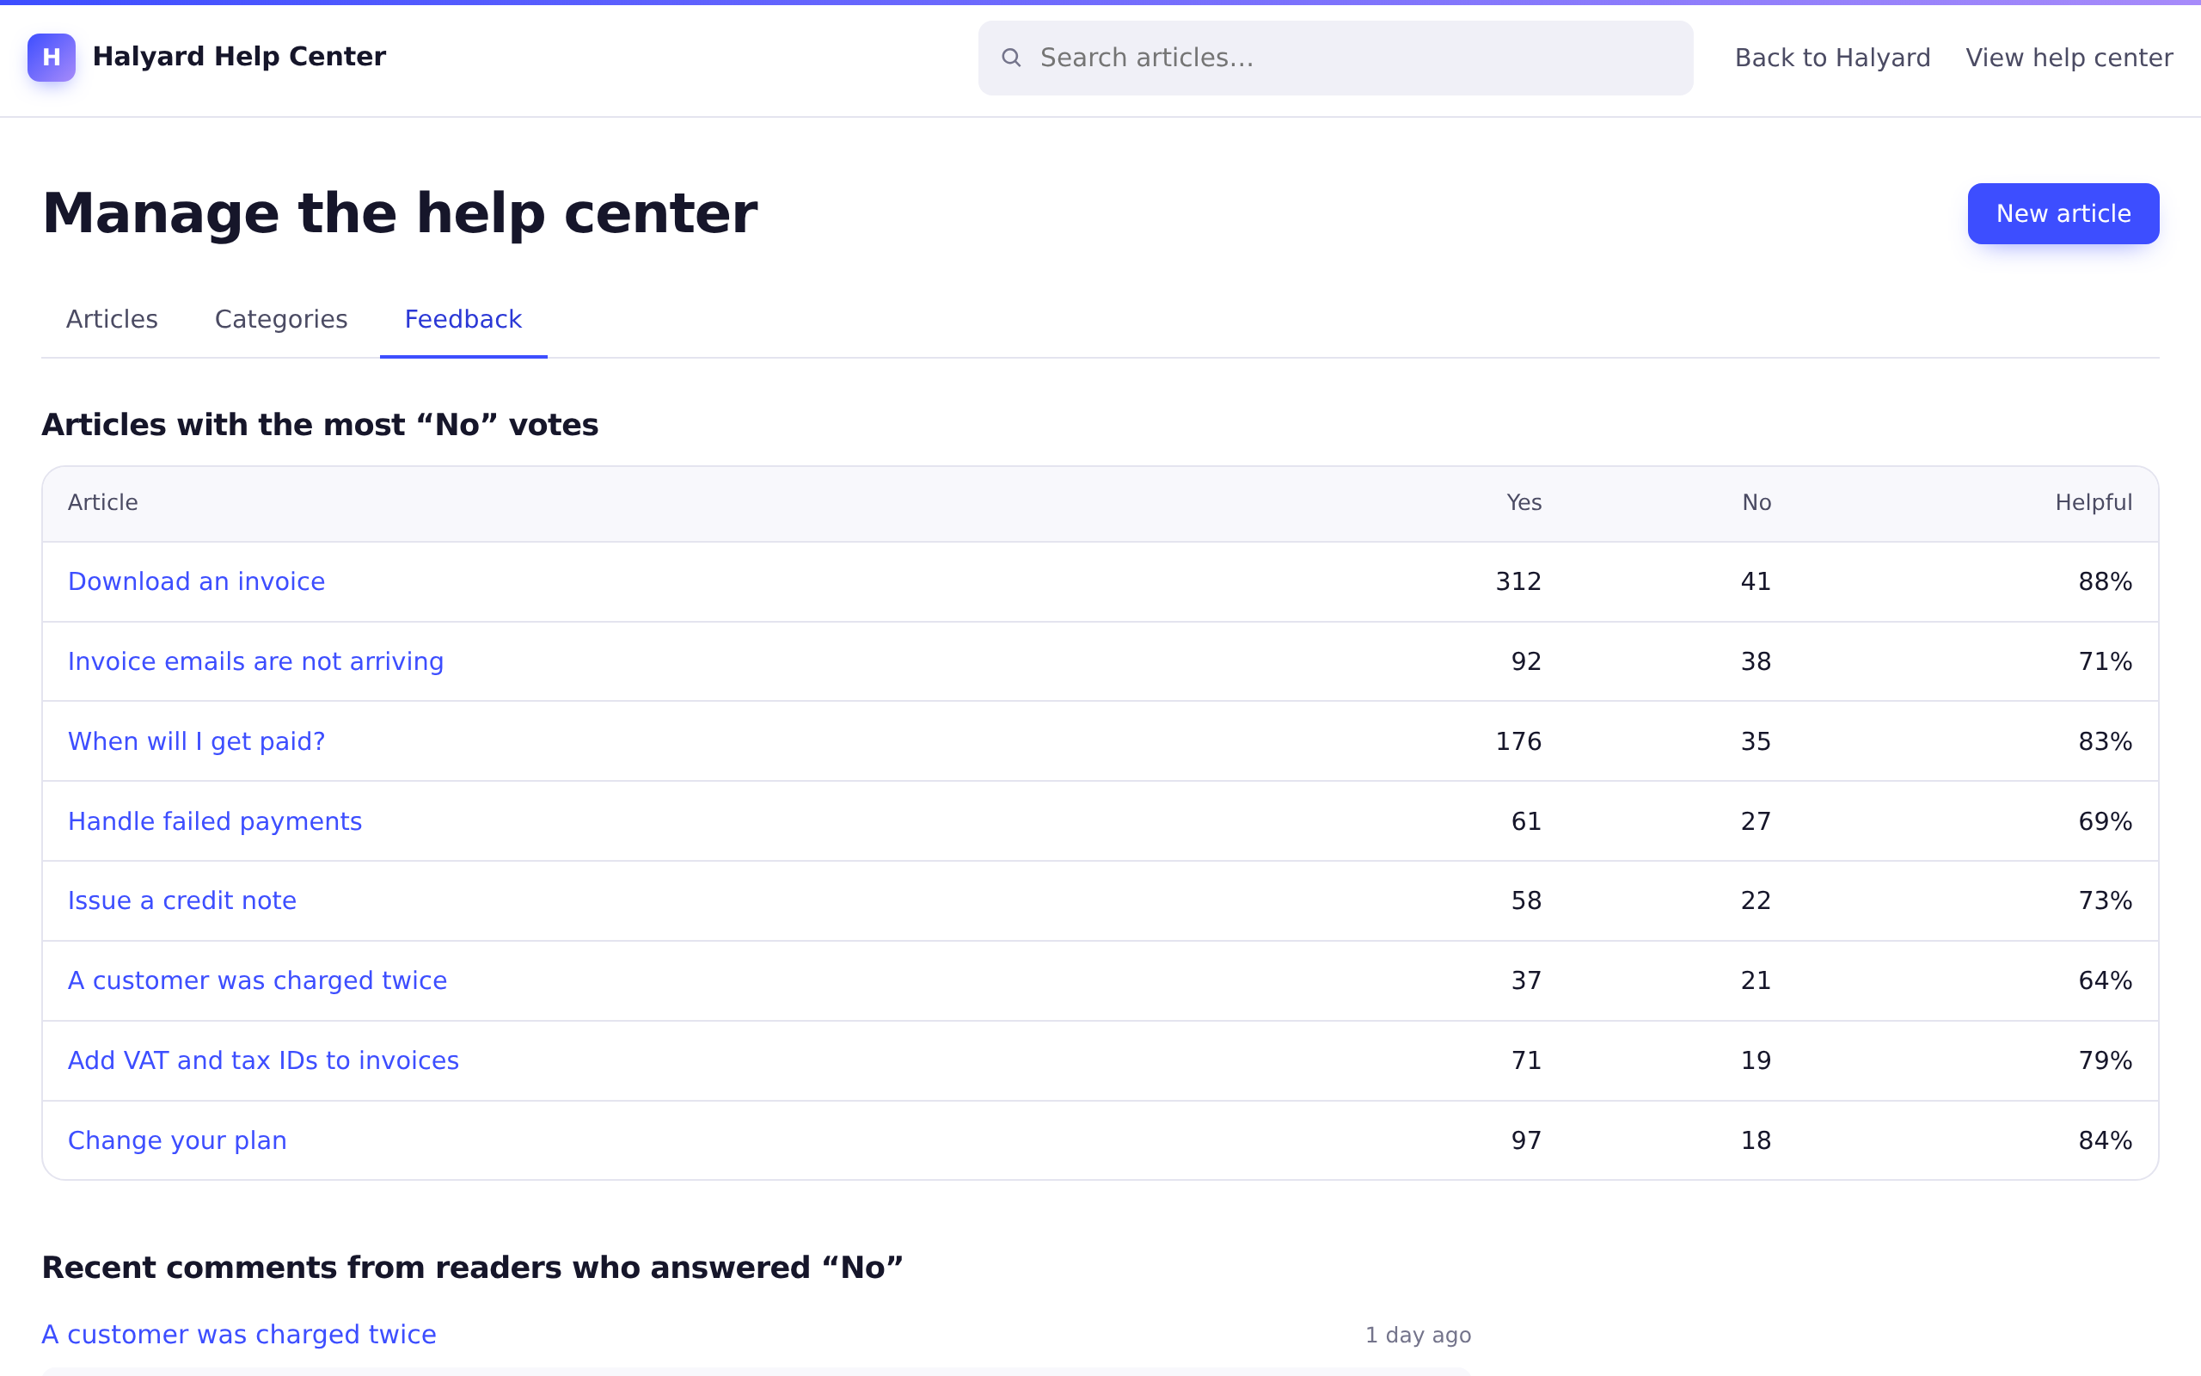
Task: Click the 41 No votes cell
Action: pos(1756,581)
